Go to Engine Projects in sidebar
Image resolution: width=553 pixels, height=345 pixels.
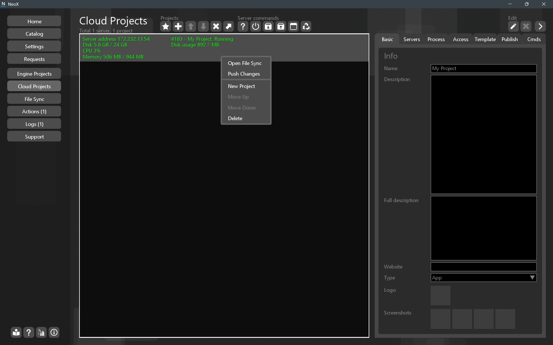pyautogui.click(x=34, y=74)
